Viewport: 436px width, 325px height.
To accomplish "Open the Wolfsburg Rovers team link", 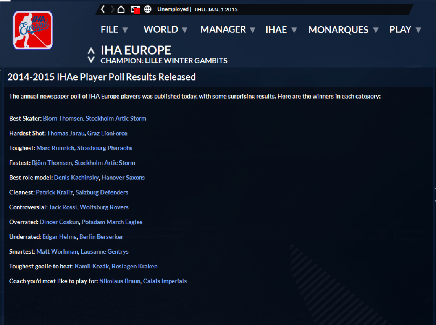I will (x=104, y=207).
